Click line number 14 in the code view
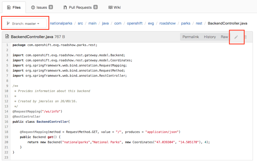Image resolution: width=257 pixels, height=167 pixels. tap(6, 111)
